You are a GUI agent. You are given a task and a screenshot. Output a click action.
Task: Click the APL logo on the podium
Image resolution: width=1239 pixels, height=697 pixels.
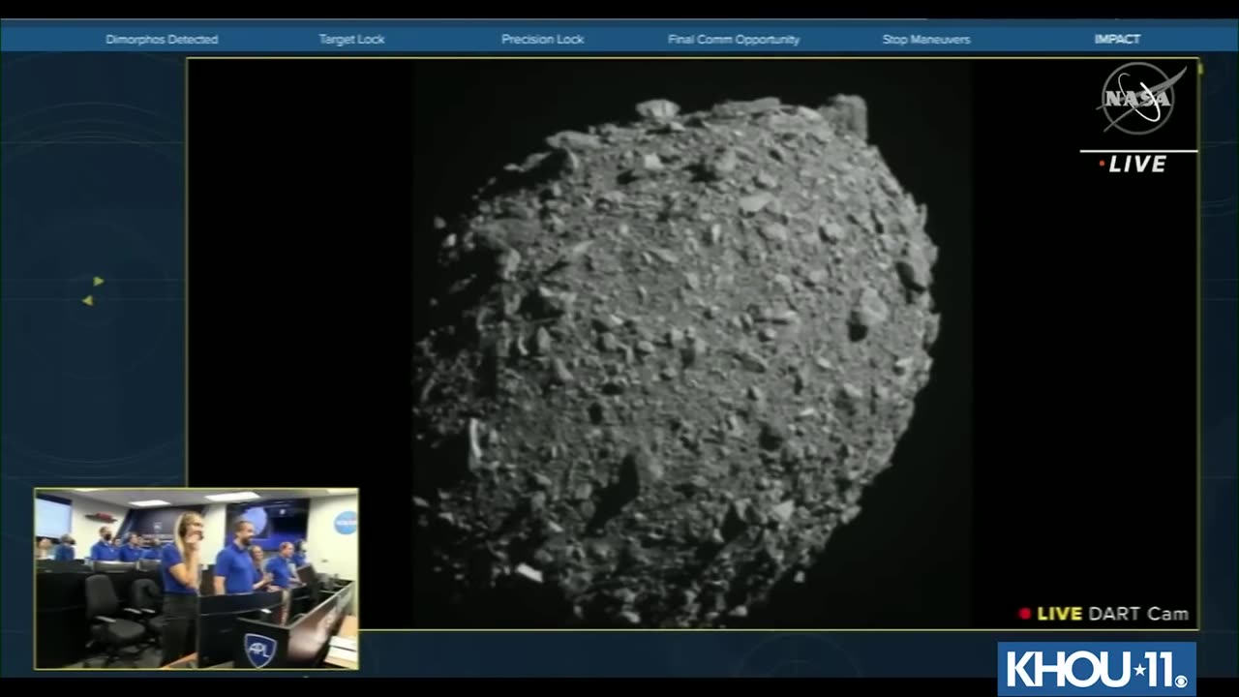point(258,649)
